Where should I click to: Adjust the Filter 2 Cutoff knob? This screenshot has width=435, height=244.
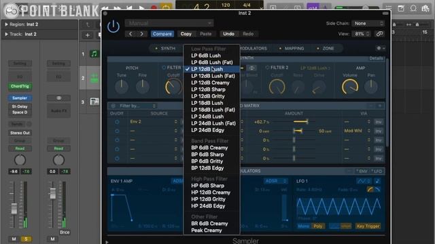point(277,87)
